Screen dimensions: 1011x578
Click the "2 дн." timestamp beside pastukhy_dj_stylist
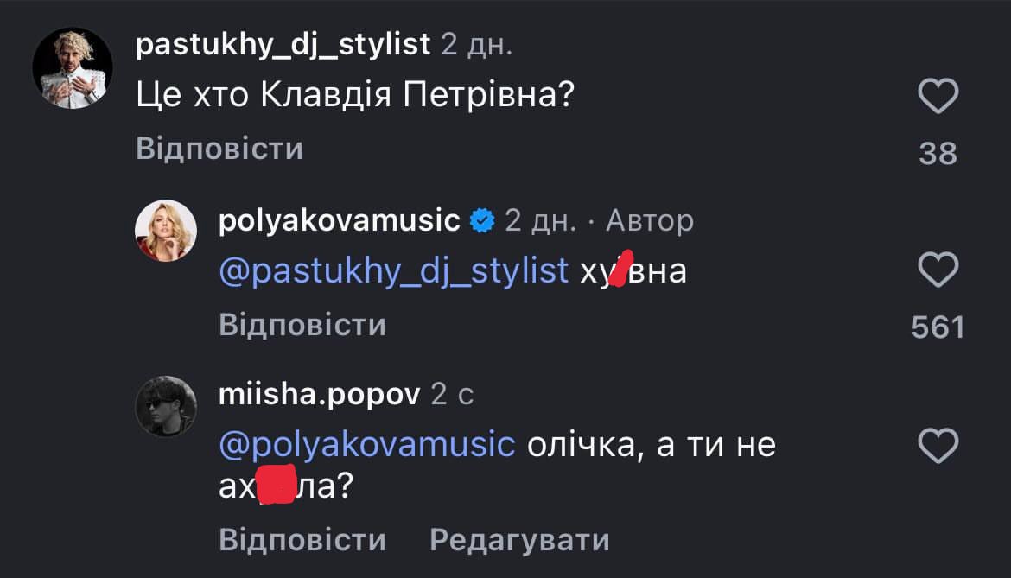coord(476,44)
